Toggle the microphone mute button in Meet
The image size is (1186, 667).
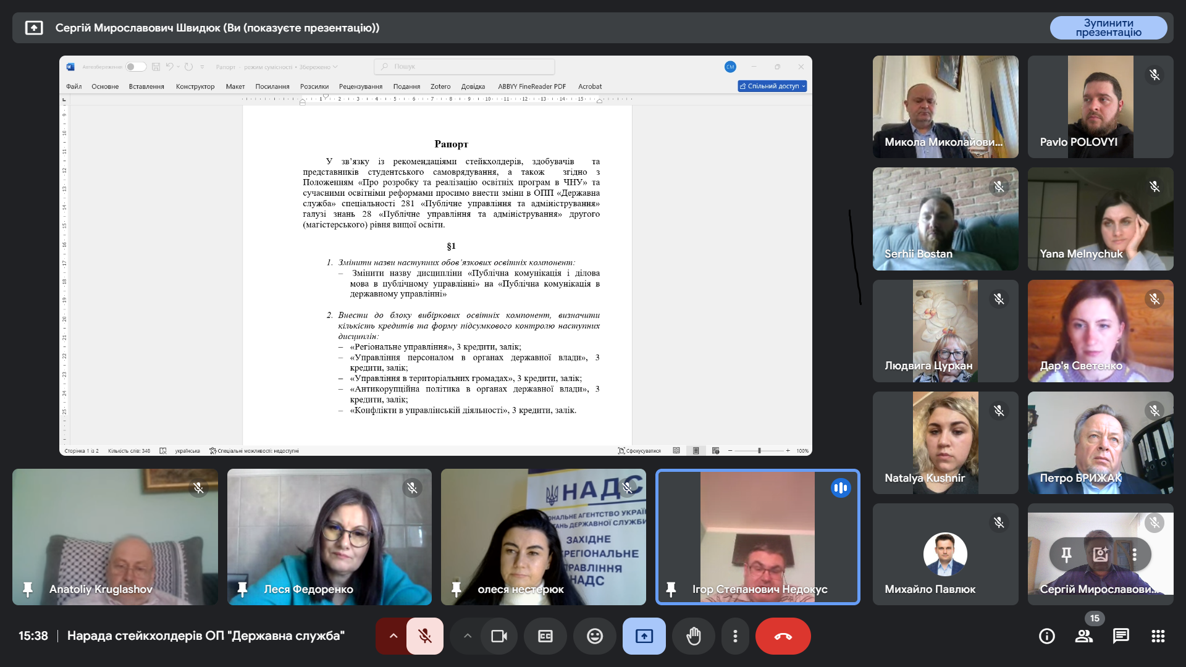425,636
